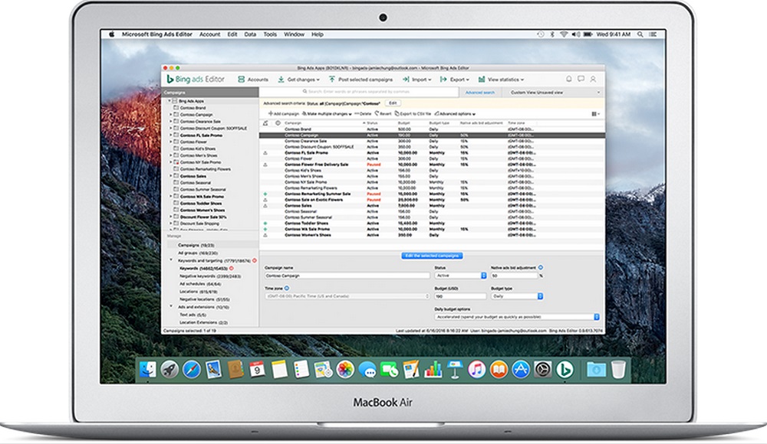Click the Import toolbar icon
This screenshot has height=444, width=767.
pyautogui.click(x=406, y=79)
